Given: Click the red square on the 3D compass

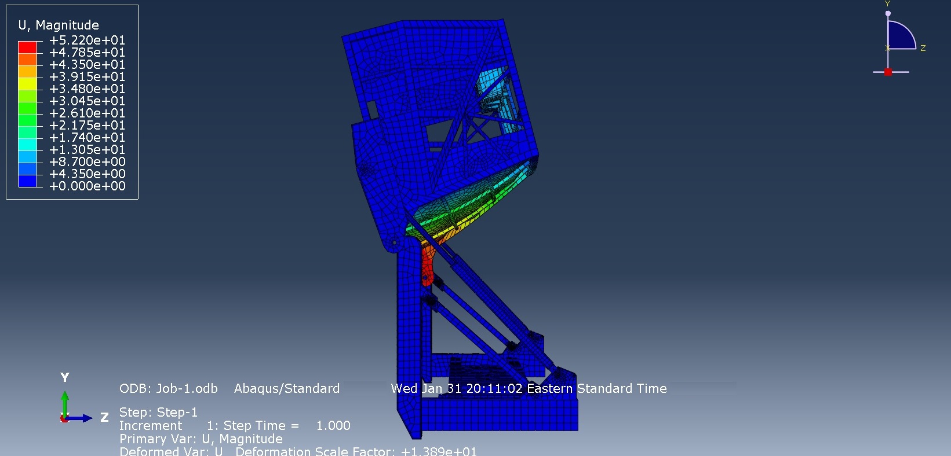Looking at the screenshot, I should pos(888,72).
